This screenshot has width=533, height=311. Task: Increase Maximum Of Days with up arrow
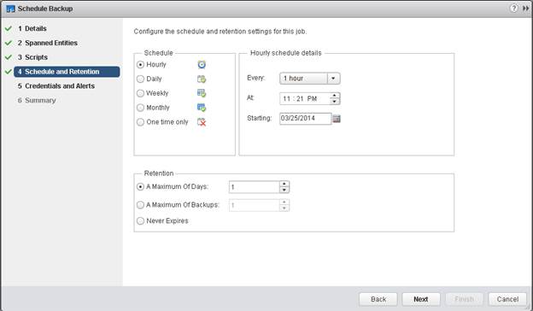[284, 184]
